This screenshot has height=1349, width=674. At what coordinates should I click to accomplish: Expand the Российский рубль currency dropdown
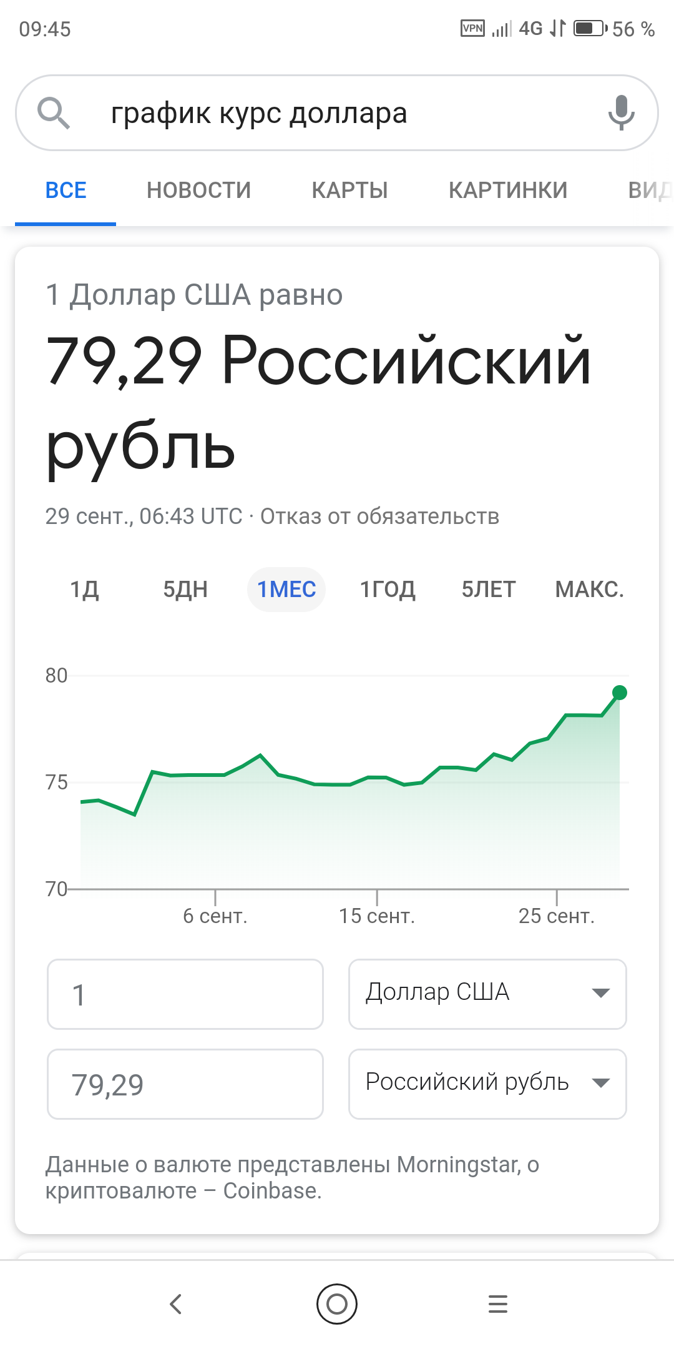click(x=487, y=1084)
